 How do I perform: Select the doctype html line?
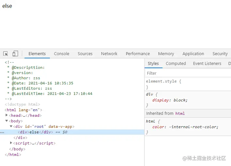pyautogui.click(x=23, y=104)
